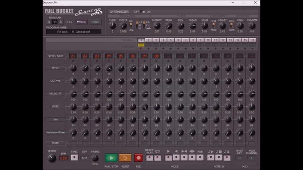
Task: Select bank 1 tab
Action: tap(141, 40)
